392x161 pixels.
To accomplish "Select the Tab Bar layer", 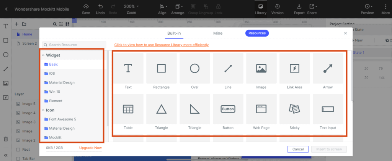I will click(26, 158).
